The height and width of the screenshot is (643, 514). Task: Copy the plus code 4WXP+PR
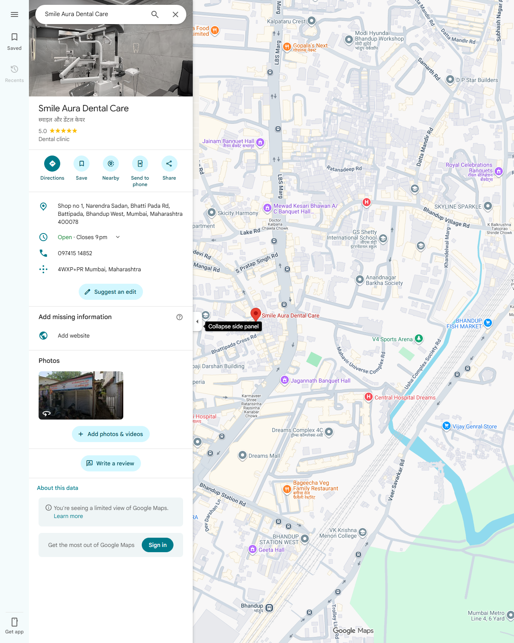[99, 269]
